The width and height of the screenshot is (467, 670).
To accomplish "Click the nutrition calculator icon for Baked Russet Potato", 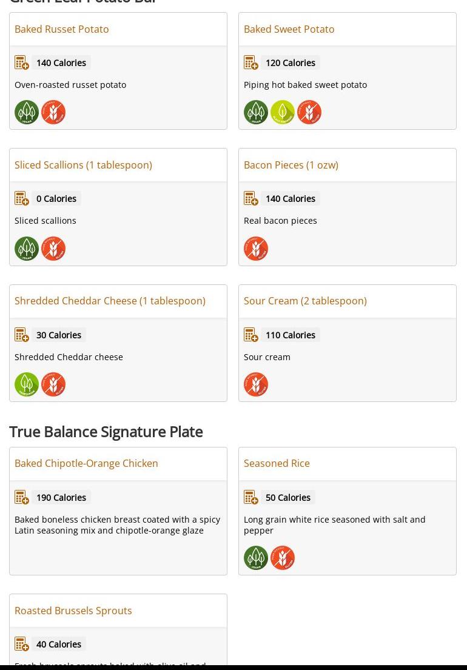I will (x=22, y=63).
